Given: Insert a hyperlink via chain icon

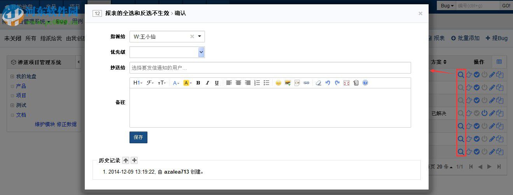Looking at the screenshot, I should click(306, 83).
